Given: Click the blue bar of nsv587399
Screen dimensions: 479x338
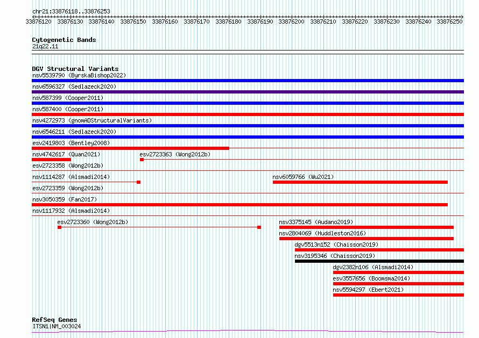Looking at the screenshot, I should pyautogui.click(x=248, y=103).
